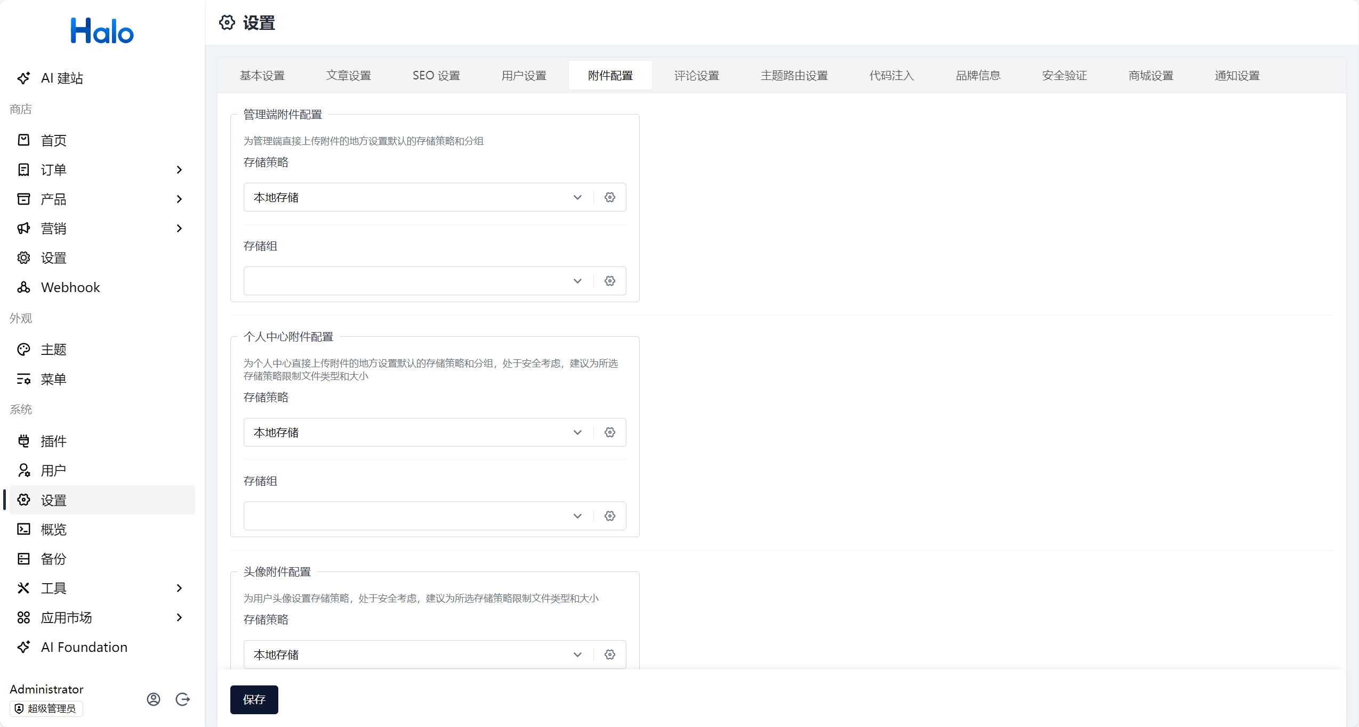Image resolution: width=1359 pixels, height=727 pixels.
Task: Click the Administrator username text
Action: click(46, 689)
